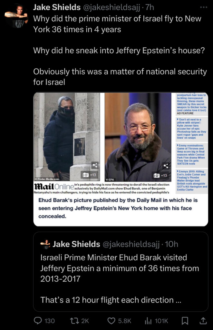Viewport: 213px width, 330px height.
Task: Open the quoted tweet about 36 visits
Action: [x=121, y=272]
